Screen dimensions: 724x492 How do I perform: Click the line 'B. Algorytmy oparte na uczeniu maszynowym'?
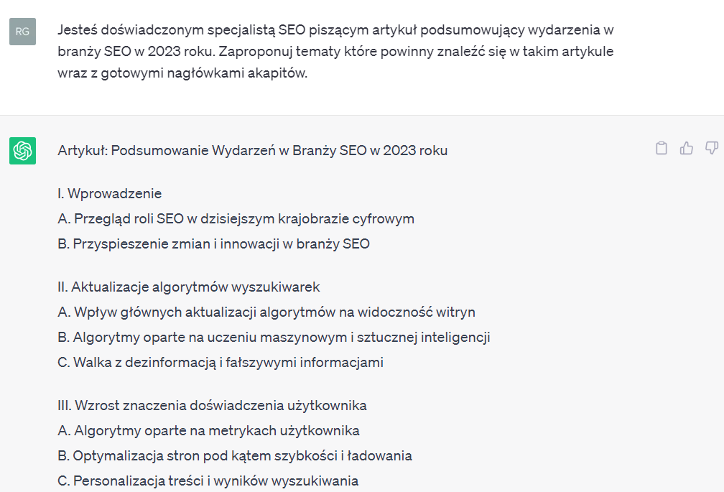(274, 337)
